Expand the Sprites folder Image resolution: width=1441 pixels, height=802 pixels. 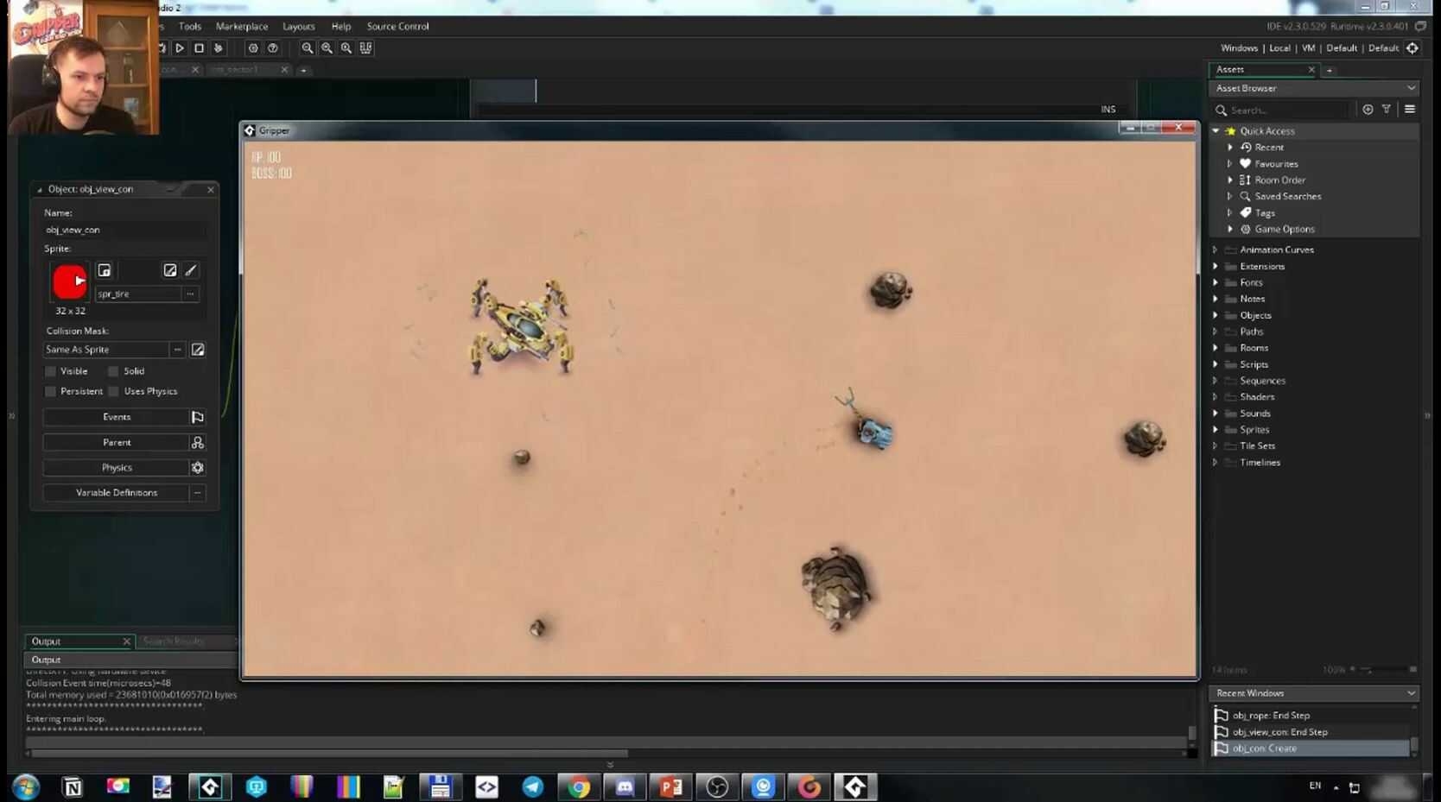(1216, 430)
